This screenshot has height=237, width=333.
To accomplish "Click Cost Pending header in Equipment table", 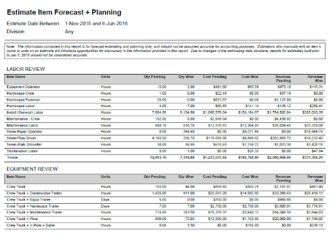I will (x=214, y=177).
